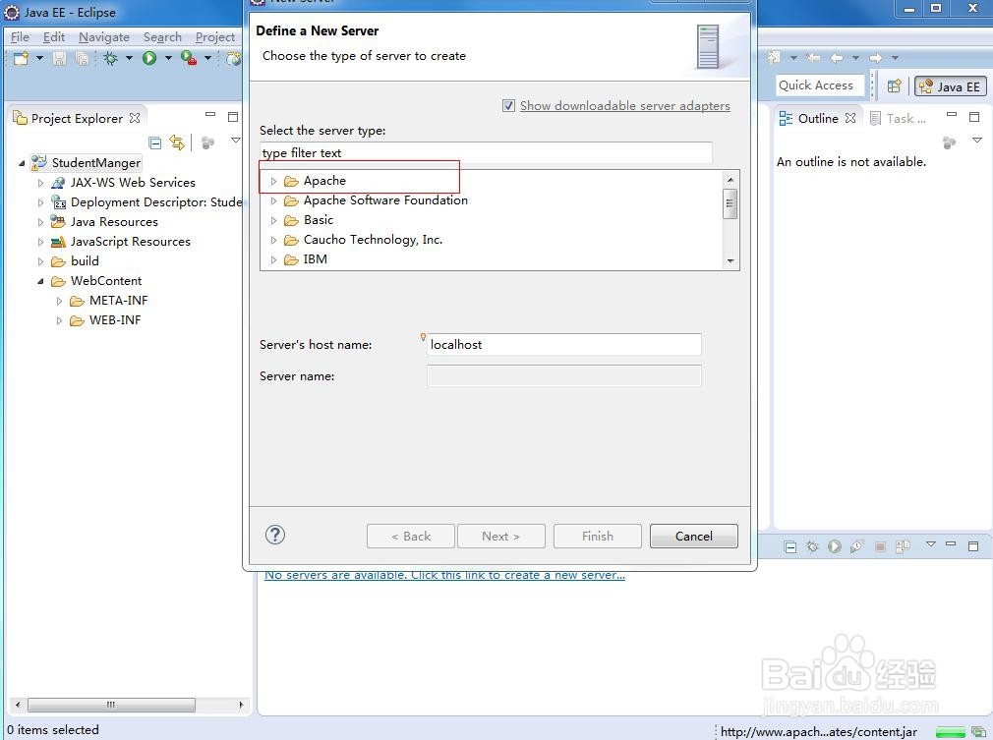Click start server icon in Servers view
Viewport: 993px width, 740px height.
pyautogui.click(x=835, y=546)
